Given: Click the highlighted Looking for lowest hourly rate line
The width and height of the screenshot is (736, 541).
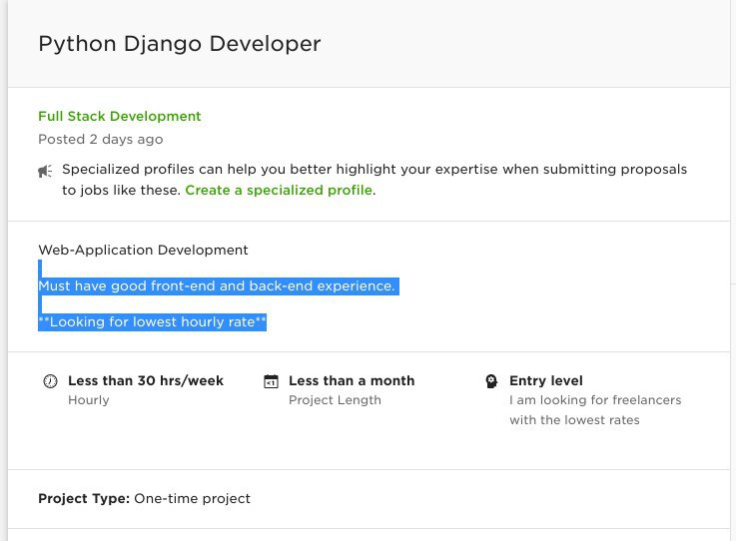Looking at the screenshot, I should point(152,321).
